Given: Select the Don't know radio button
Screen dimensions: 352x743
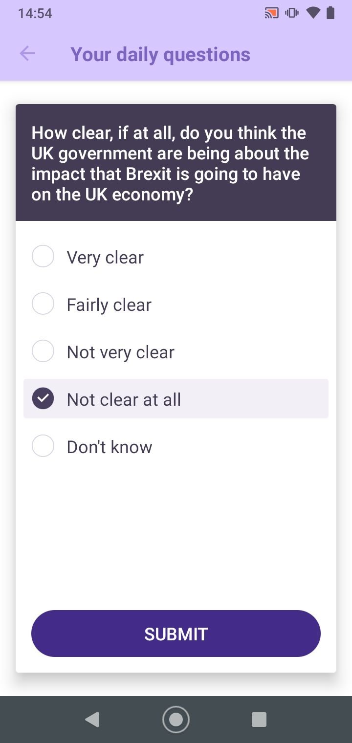Looking at the screenshot, I should coord(43,446).
